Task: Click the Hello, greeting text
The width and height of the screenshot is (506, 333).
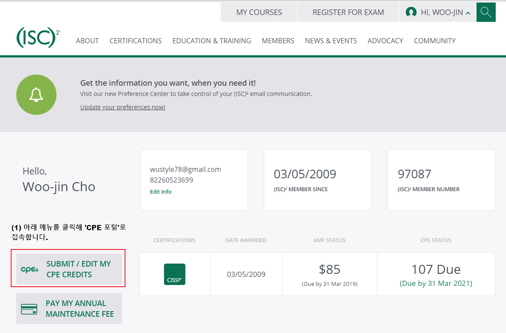Action: pyautogui.click(x=35, y=171)
